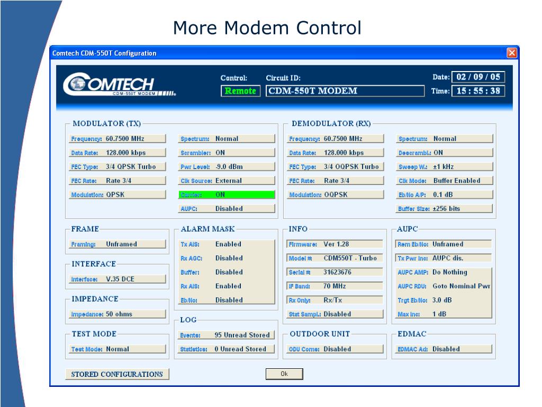
Task: Toggle modulator AUPC Disabled setting
Action: [227, 209]
